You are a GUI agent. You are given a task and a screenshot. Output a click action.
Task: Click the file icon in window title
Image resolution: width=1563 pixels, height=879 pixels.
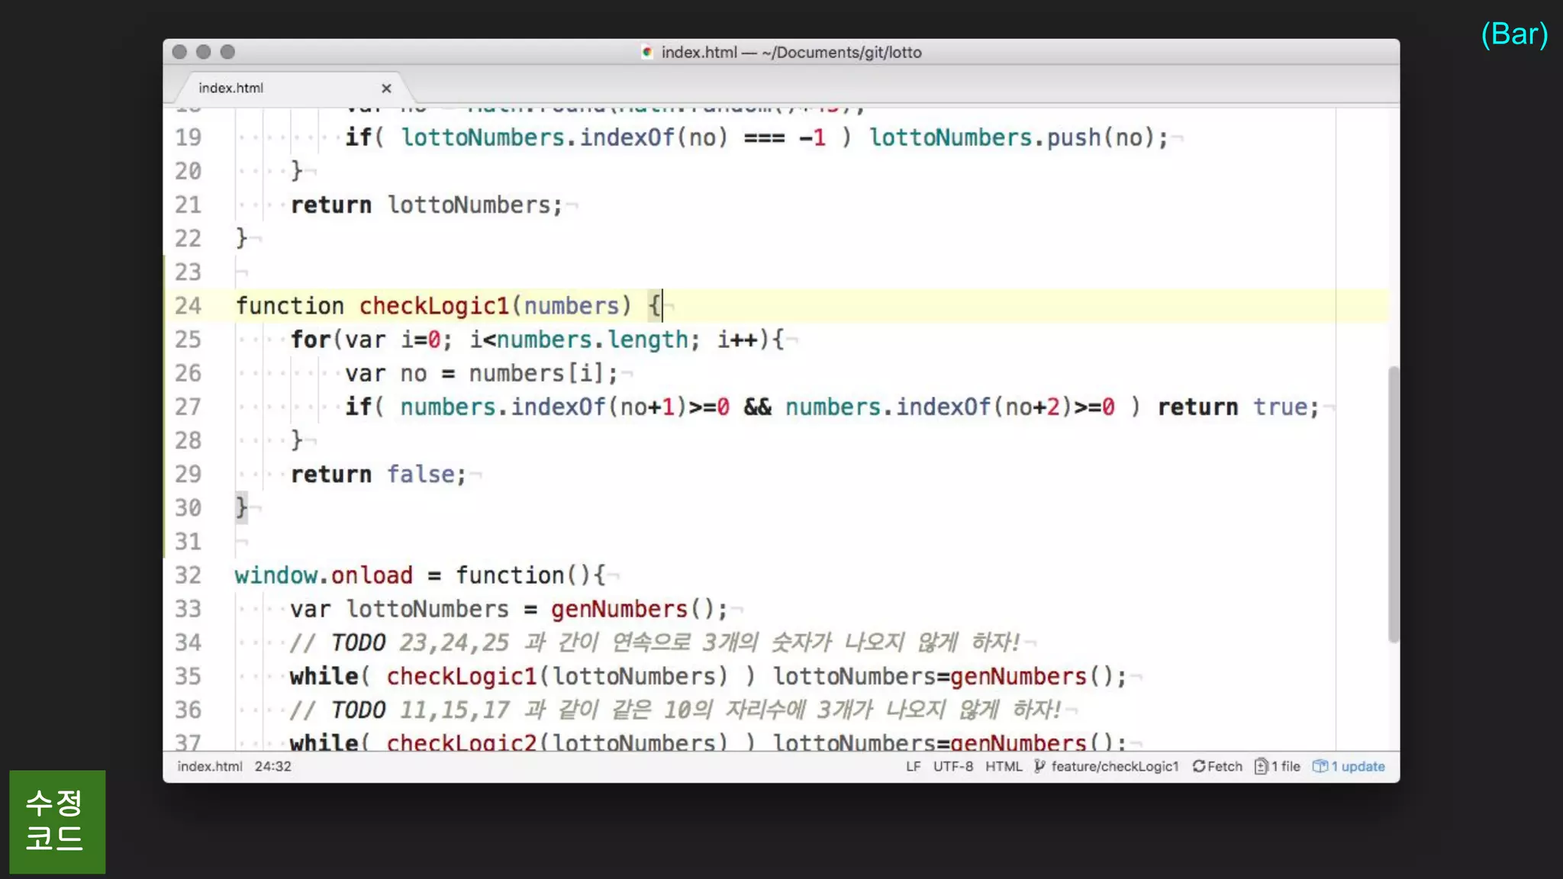click(x=647, y=53)
